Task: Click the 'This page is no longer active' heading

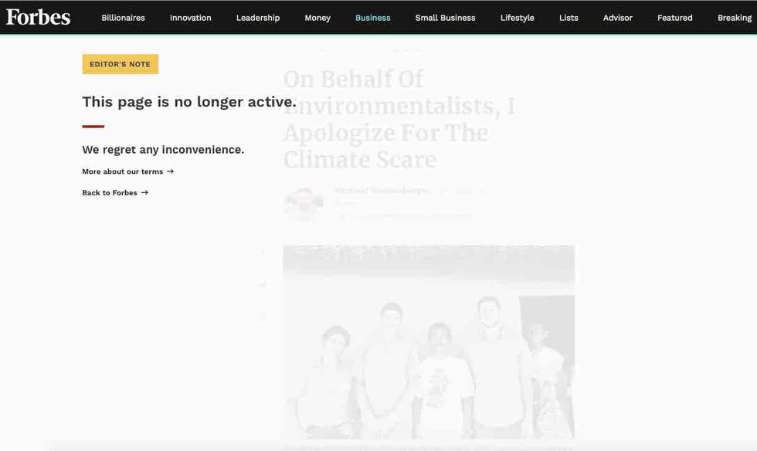Action: point(188,102)
